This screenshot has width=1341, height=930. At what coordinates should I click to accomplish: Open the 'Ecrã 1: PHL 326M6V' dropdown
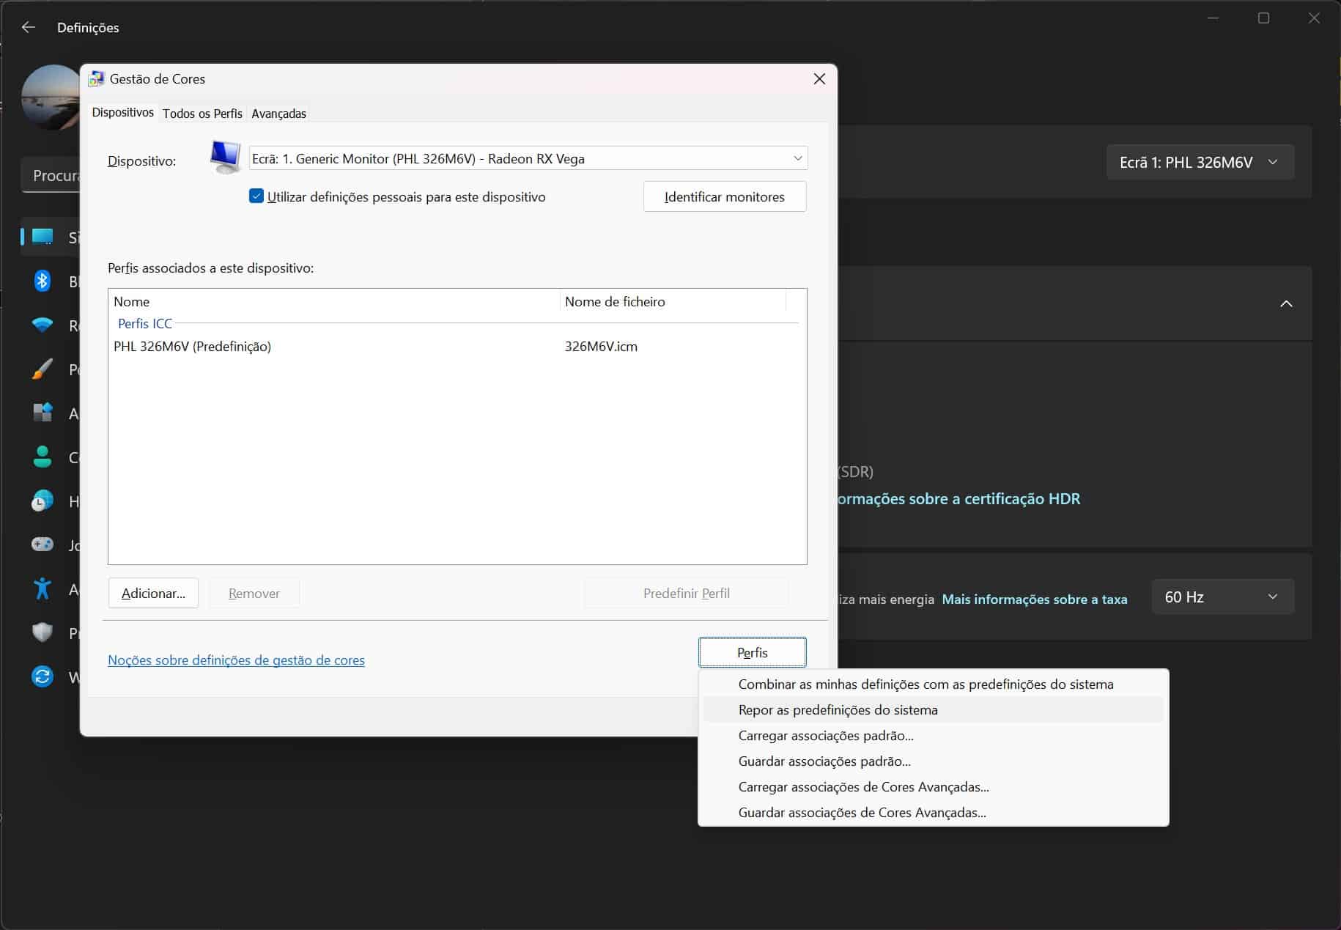click(x=1200, y=162)
